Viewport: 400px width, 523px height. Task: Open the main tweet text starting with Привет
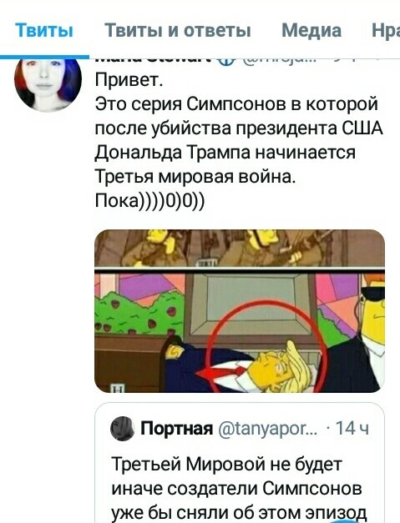[238, 140]
